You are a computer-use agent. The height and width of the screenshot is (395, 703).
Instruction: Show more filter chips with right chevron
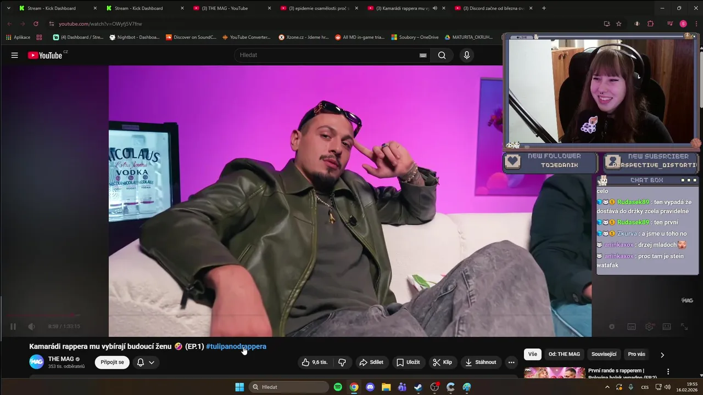coord(662,354)
